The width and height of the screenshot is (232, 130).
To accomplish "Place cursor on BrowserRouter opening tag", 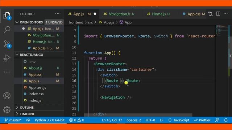I will click(x=110, y=64).
